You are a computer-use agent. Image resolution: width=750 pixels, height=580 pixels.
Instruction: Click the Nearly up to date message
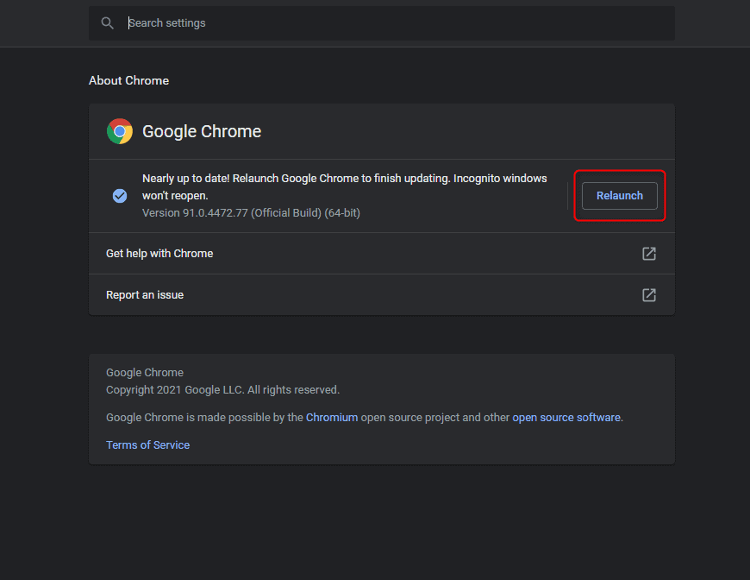click(x=344, y=186)
